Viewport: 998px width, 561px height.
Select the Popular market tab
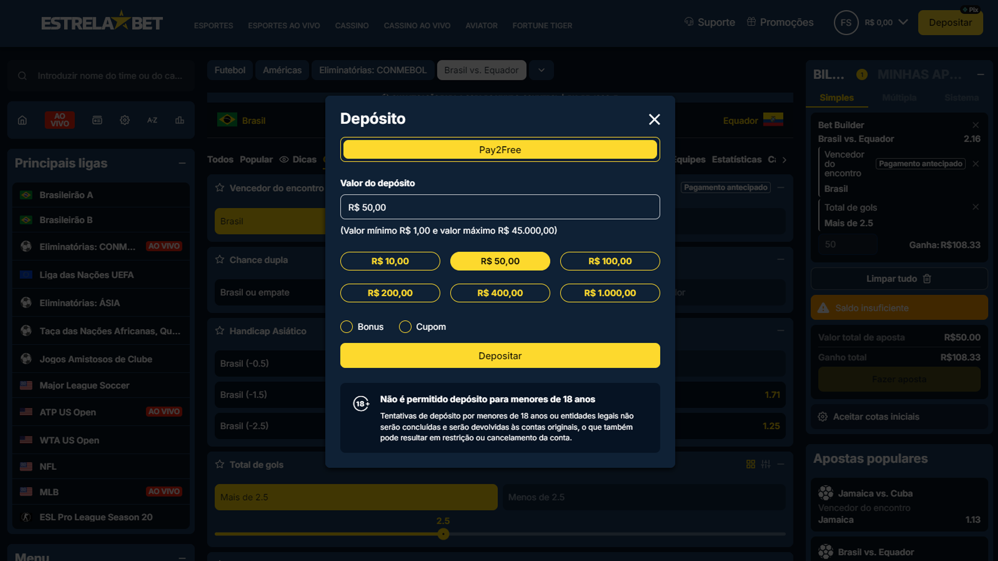(x=256, y=159)
